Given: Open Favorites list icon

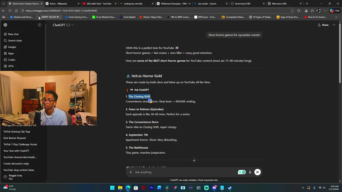Looking at the screenshot, I should click(x=312, y=11).
